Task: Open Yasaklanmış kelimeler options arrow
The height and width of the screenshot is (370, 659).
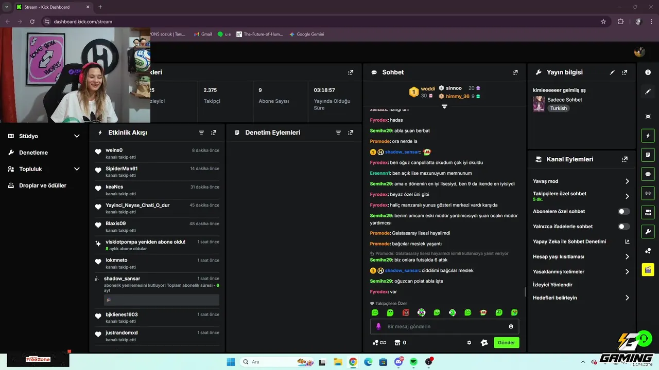Action: click(x=627, y=271)
